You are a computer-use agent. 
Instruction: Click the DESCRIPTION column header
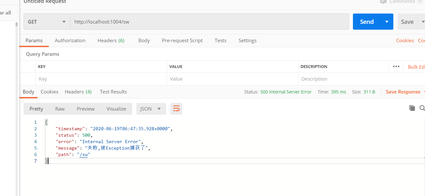pyautogui.click(x=314, y=67)
